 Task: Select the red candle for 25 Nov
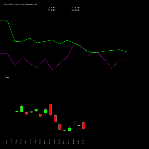tap(55, 119)
